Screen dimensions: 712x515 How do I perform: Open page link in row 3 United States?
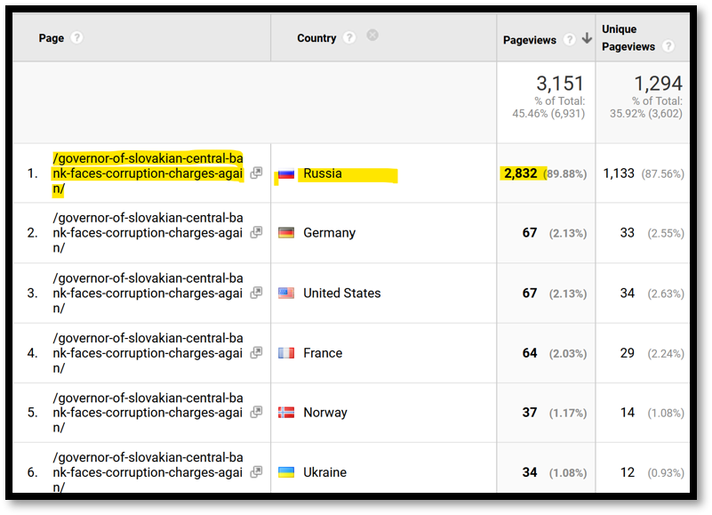[148, 294]
